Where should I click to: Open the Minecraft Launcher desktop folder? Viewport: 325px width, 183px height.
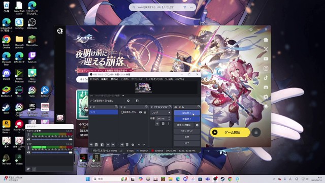(19, 42)
